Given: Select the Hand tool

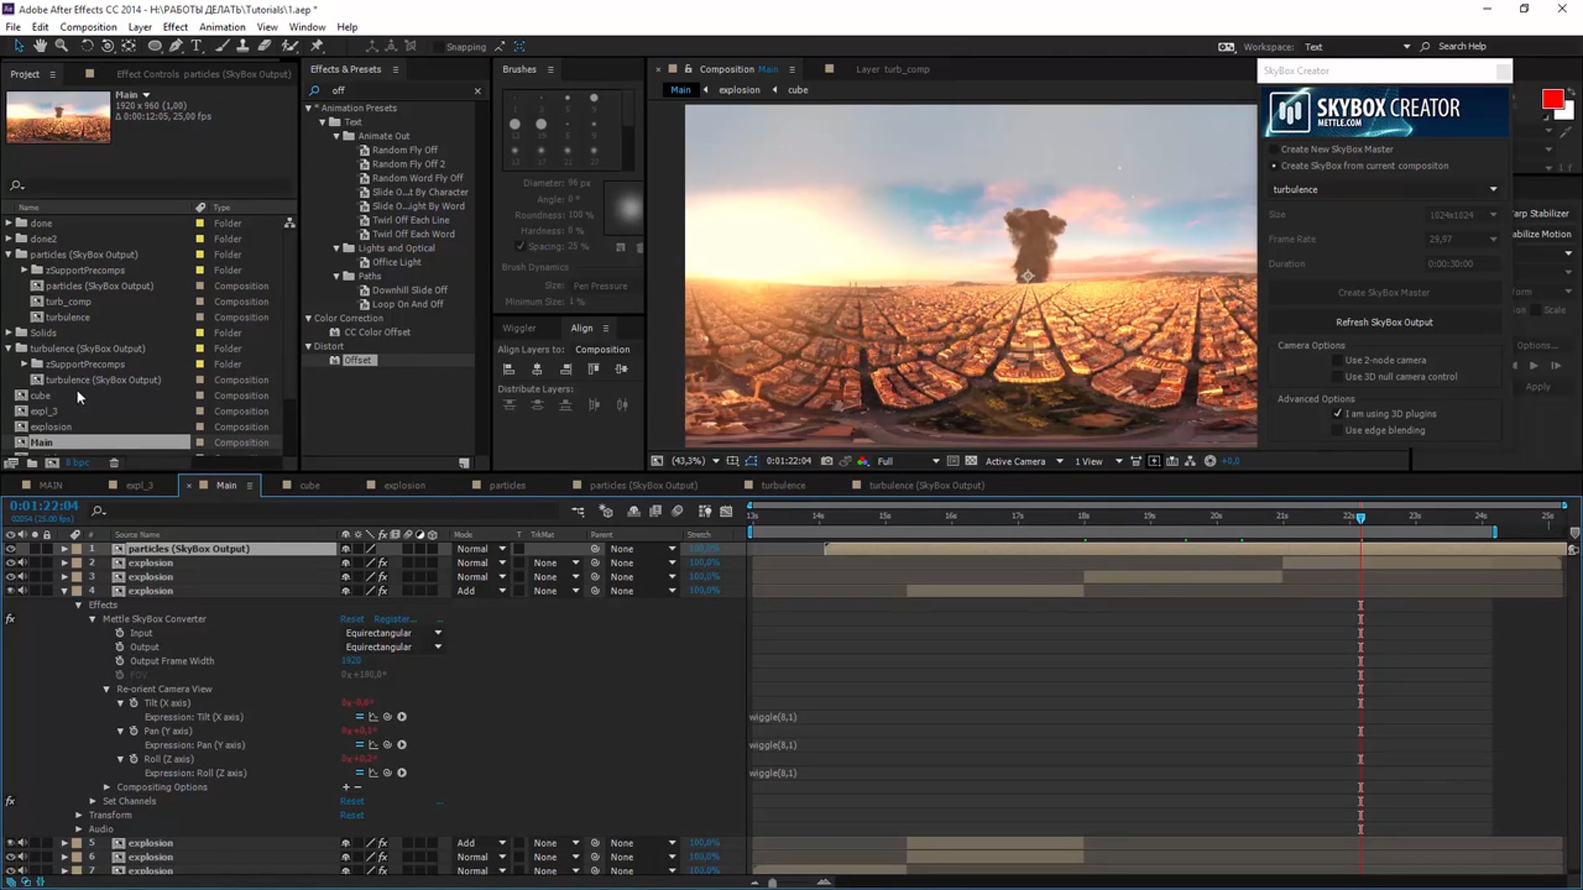Looking at the screenshot, I should [40, 45].
